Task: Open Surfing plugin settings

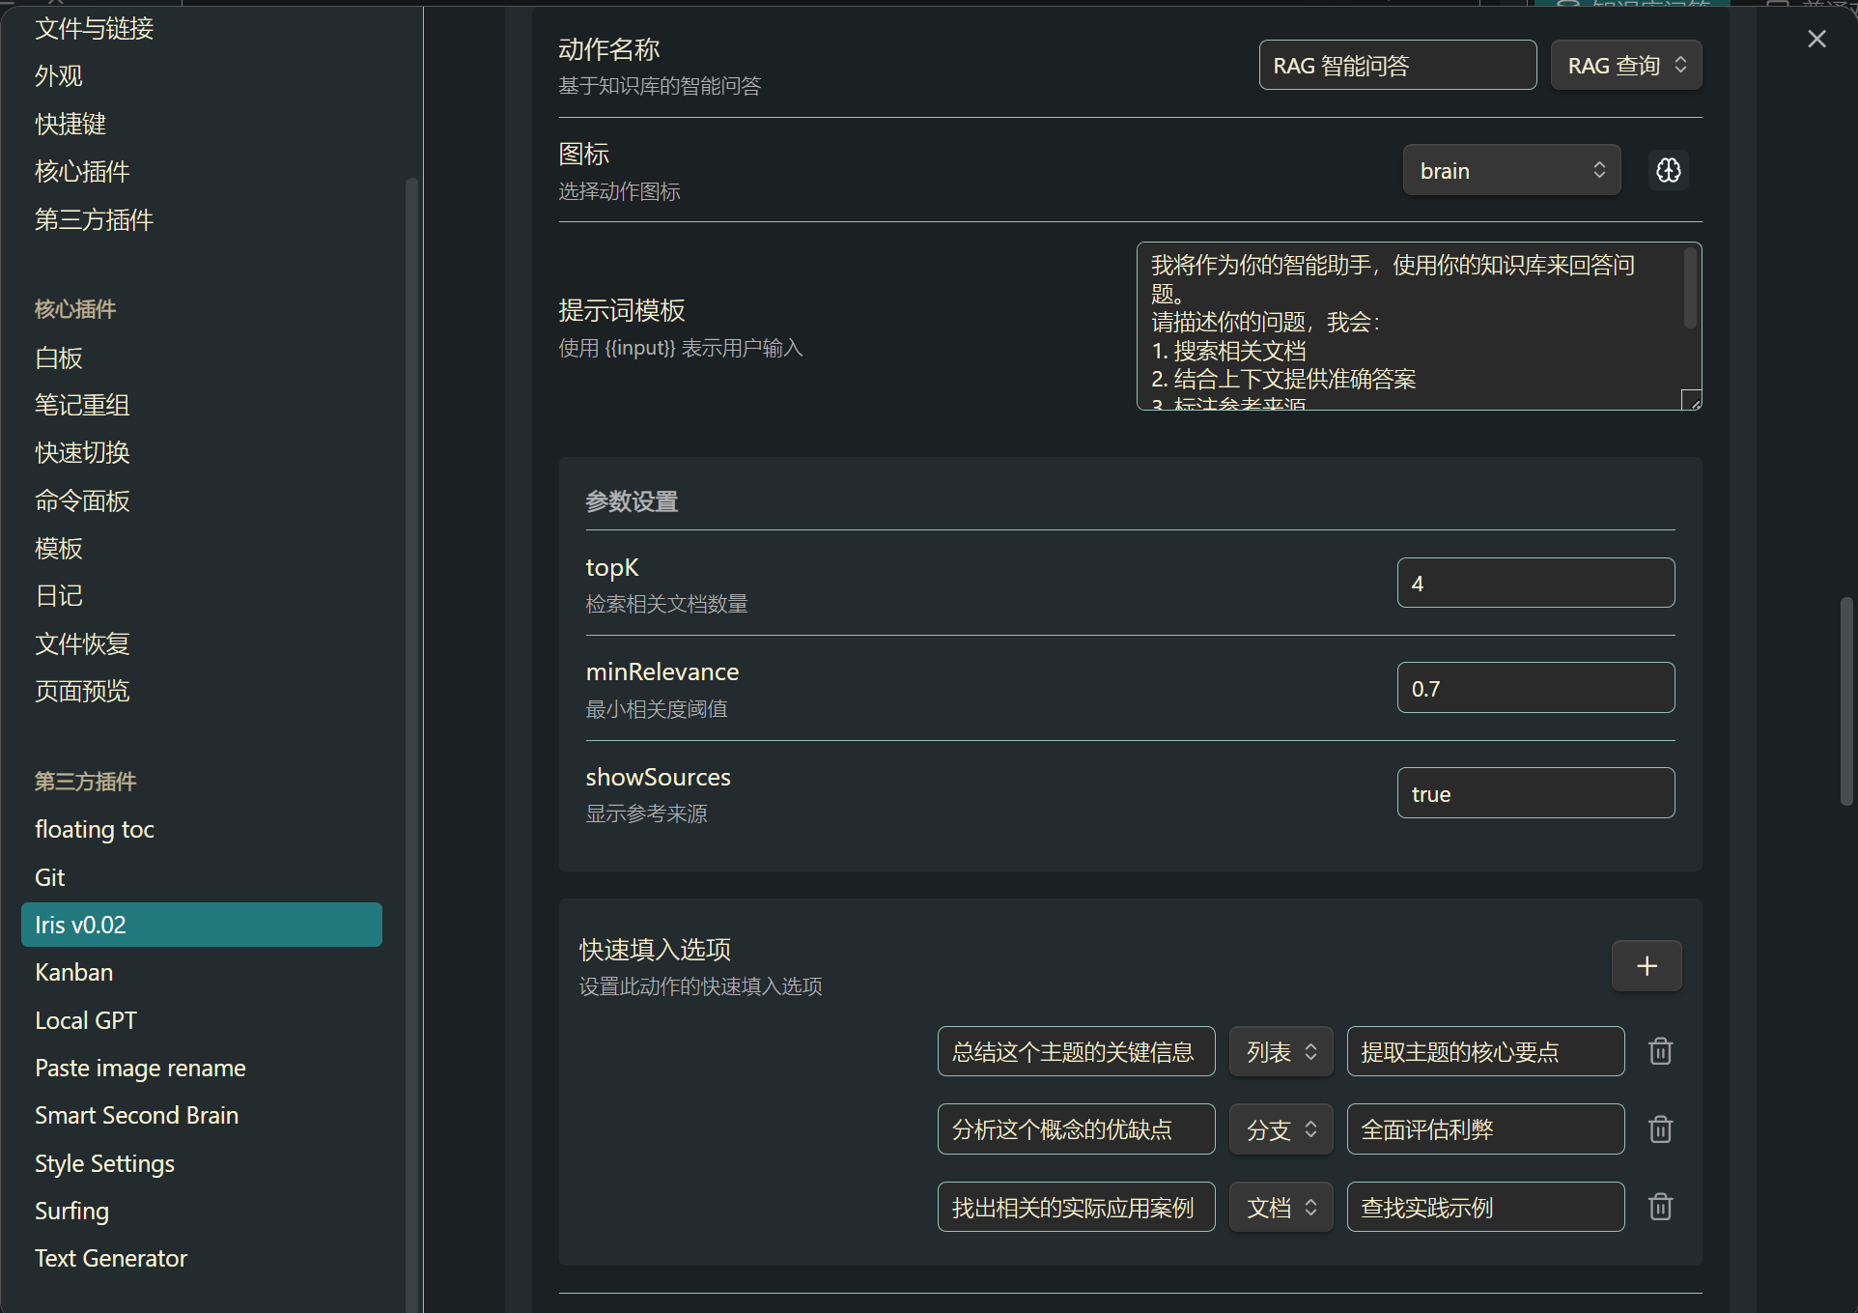Action: pos(201,1211)
